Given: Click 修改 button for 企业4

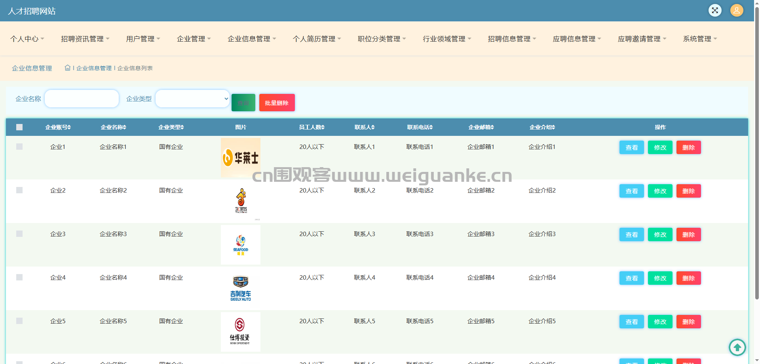Looking at the screenshot, I should click(660, 278).
